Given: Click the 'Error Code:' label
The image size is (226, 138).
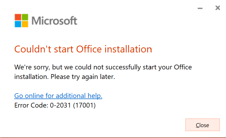Looking at the screenshot, I should coord(31,105).
